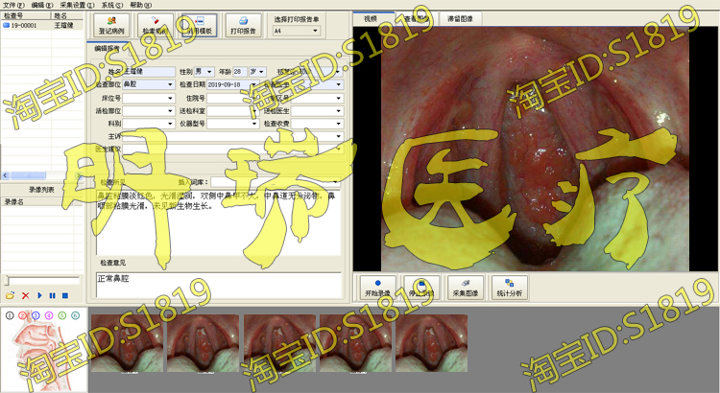Click the 检索病例 search case button
Screen dimensions: 720x393
point(156,25)
